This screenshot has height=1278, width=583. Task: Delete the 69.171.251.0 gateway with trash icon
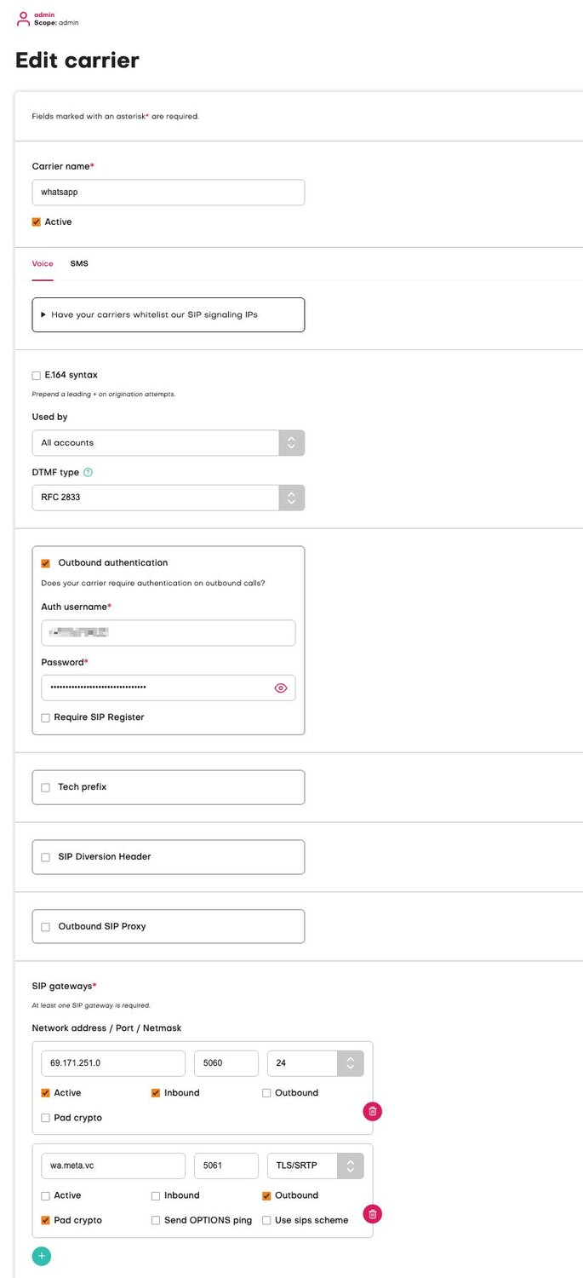point(373,1111)
